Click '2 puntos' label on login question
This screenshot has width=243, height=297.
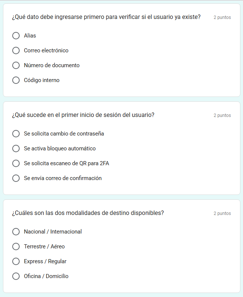pos(222,115)
